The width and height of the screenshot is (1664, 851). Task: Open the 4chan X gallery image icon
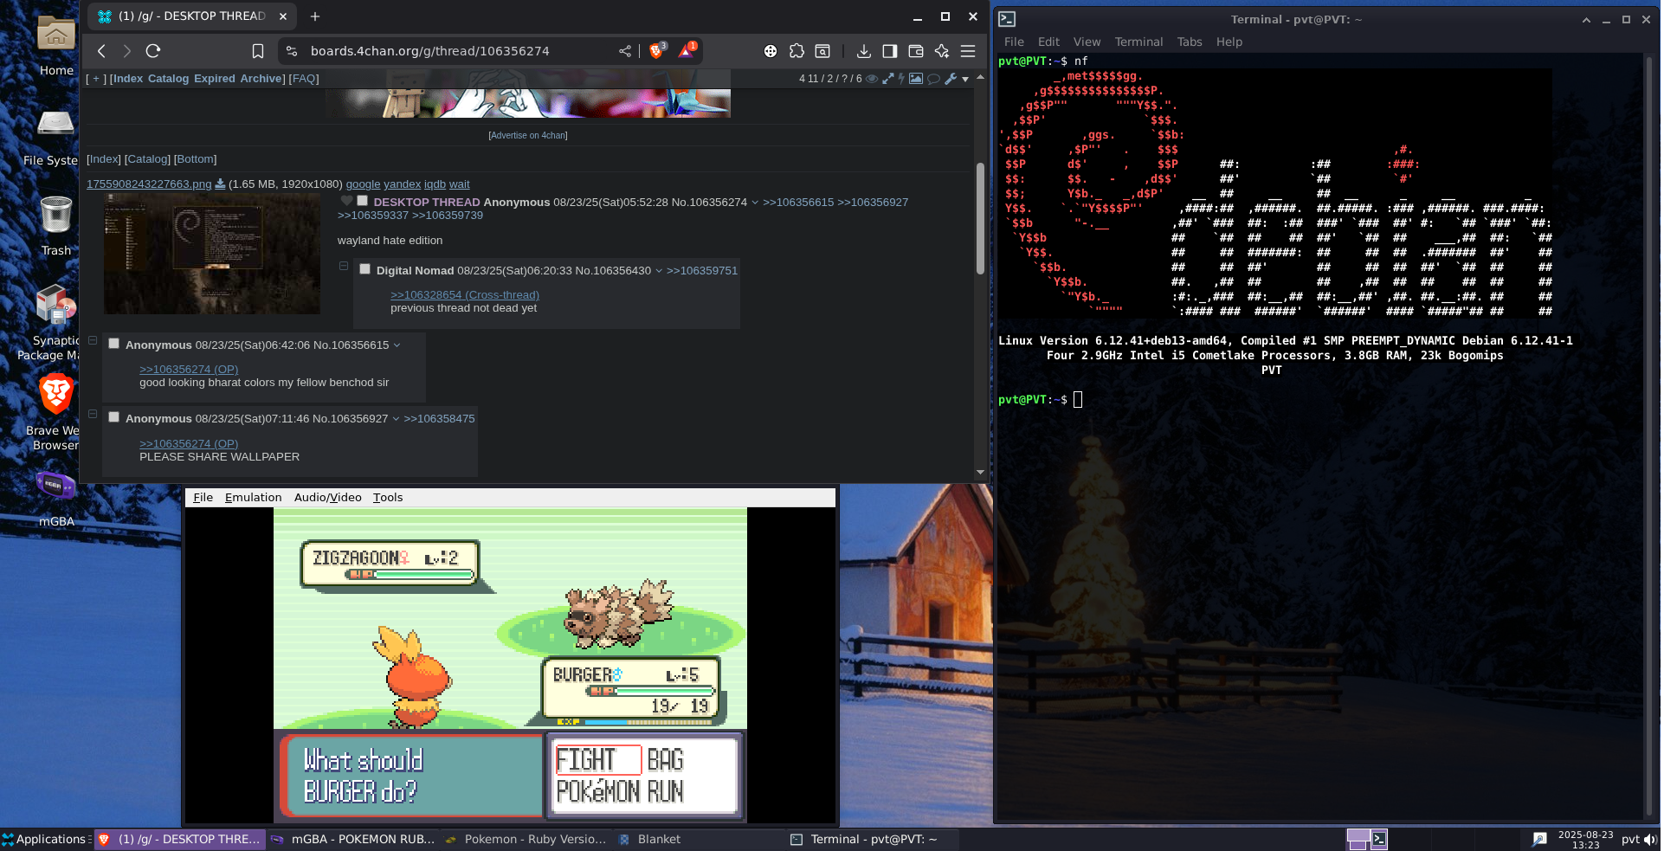click(915, 79)
